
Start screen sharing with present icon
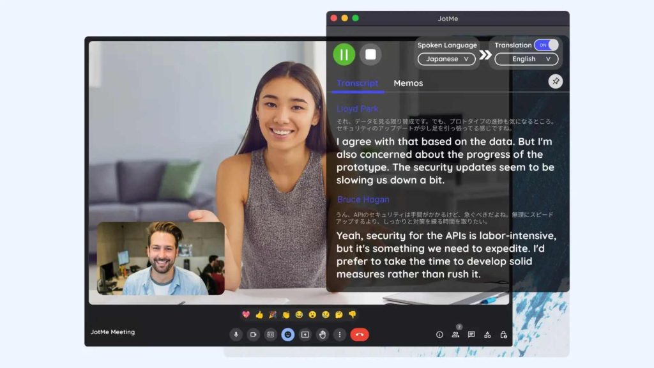(x=305, y=335)
